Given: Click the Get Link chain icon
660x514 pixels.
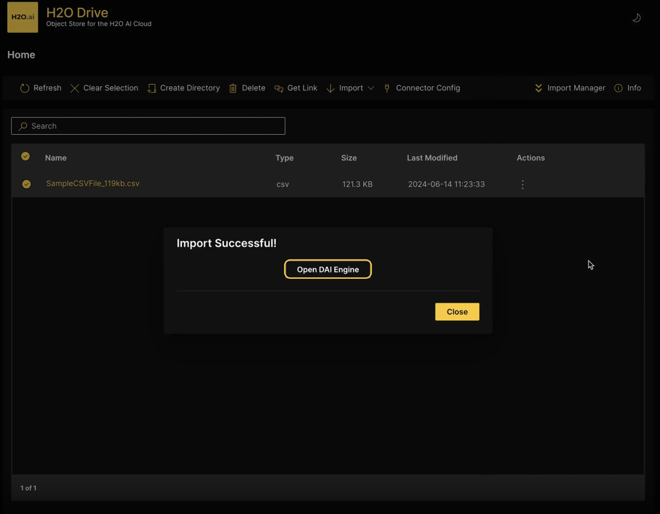Looking at the screenshot, I should tap(279, 88).
